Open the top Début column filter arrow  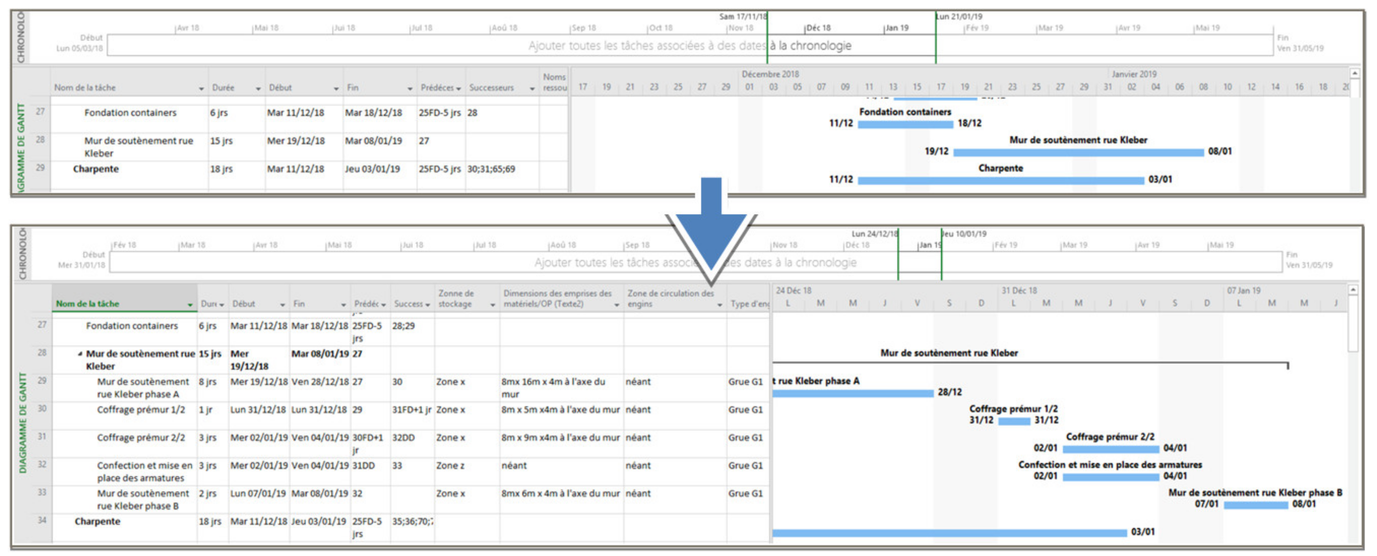coord(336,89)
